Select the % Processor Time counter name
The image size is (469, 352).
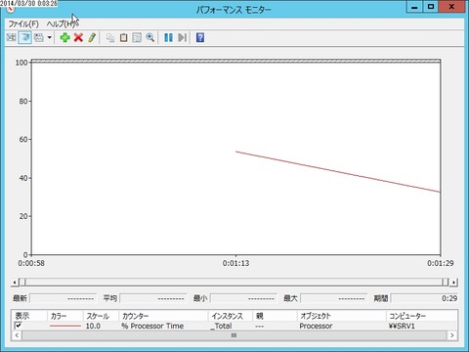[x=152, y=326]
